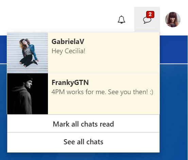
Task: Click the smiley at end of Franky's message
Action: coord(151,92)
